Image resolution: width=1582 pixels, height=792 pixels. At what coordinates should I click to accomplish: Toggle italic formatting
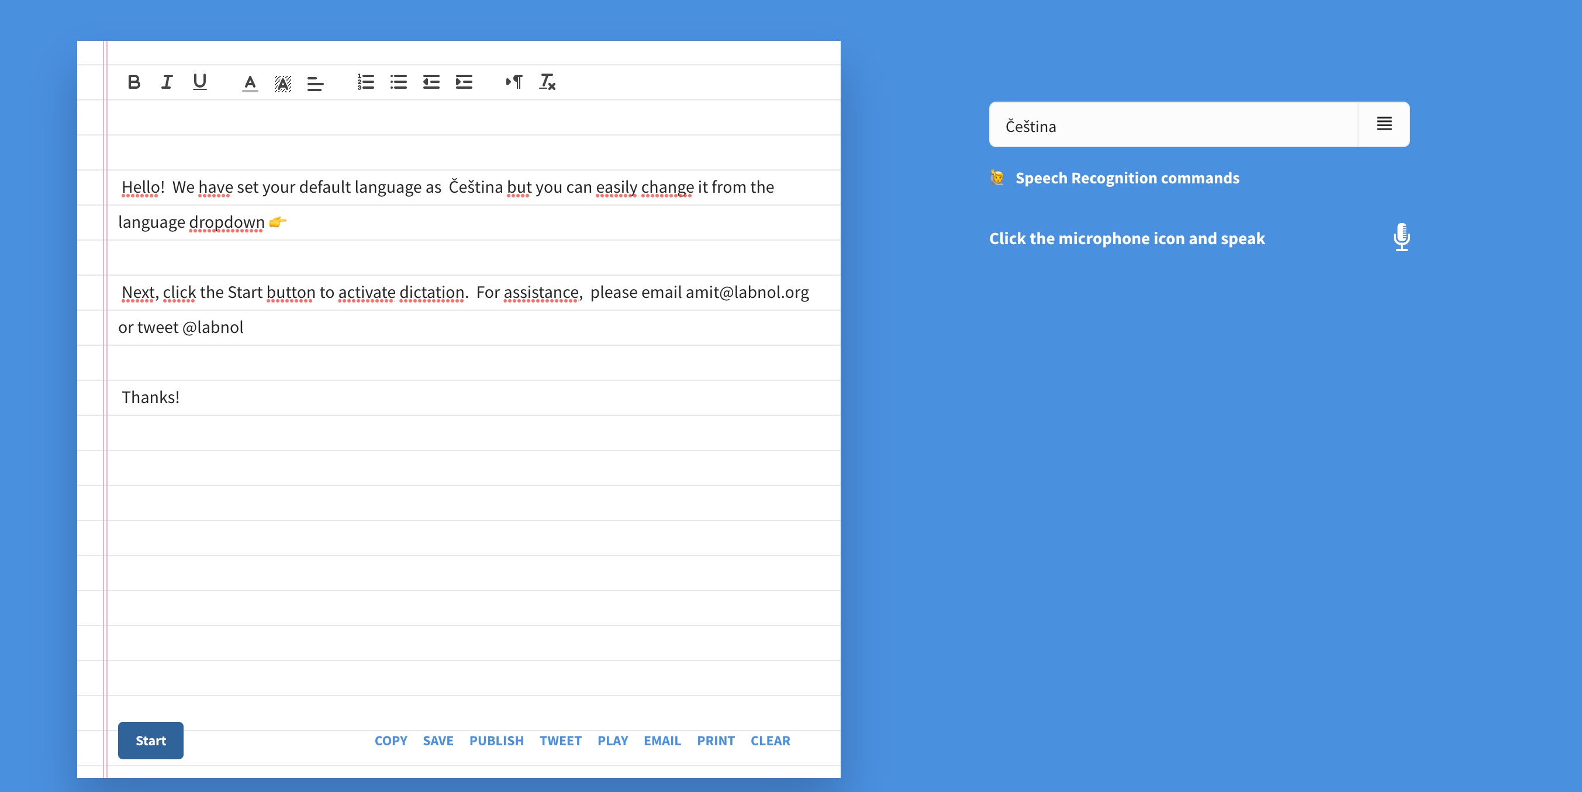click(x=167, y=82)
